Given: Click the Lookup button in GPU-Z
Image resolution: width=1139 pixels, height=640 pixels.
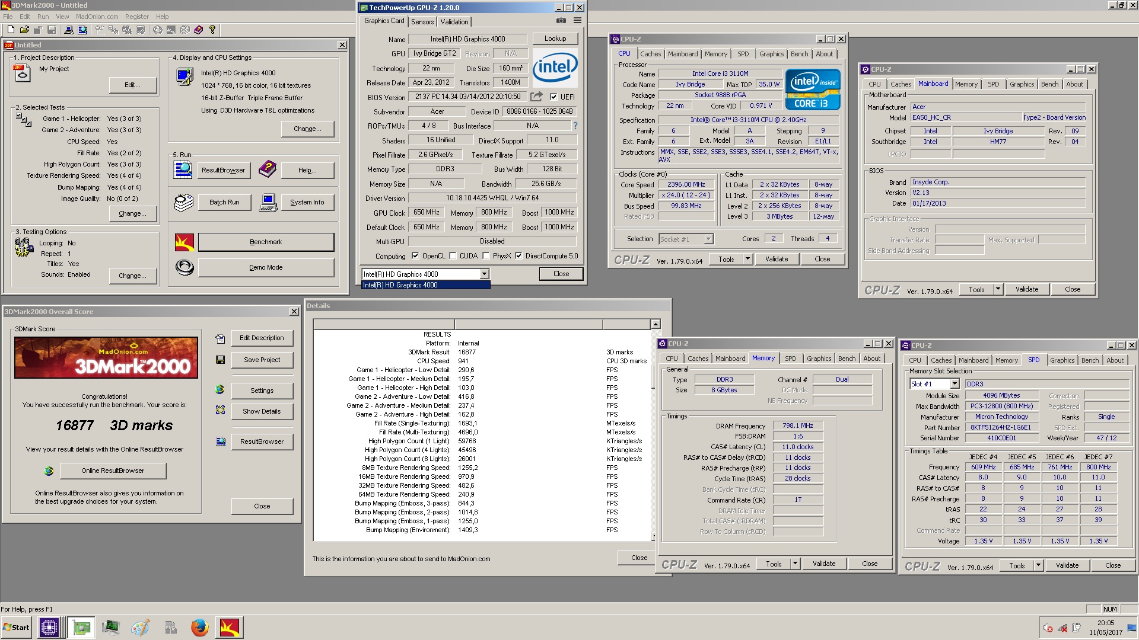Looking at the screenshot, I should click(555, 39).
